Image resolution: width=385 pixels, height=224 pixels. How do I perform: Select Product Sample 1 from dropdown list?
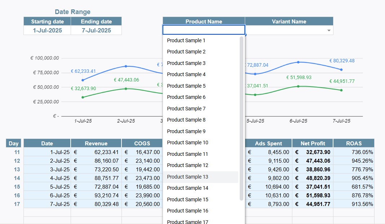pyautogui.click(x=186, y=40)
